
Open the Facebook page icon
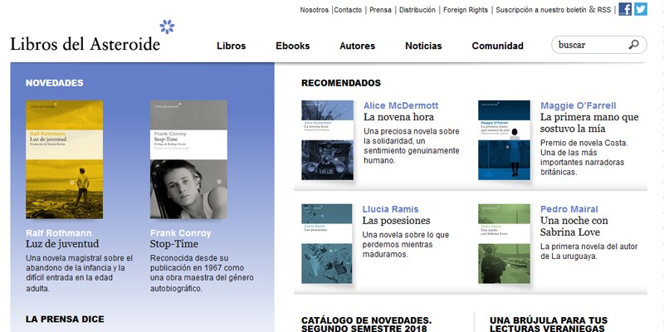coord(625,10)
